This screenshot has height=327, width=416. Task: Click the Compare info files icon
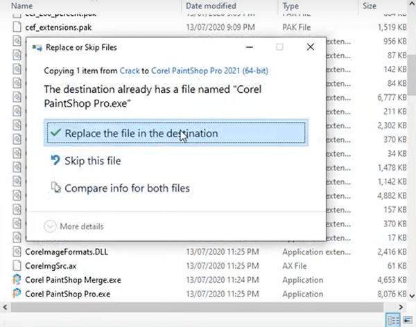(x=55, y=187)
